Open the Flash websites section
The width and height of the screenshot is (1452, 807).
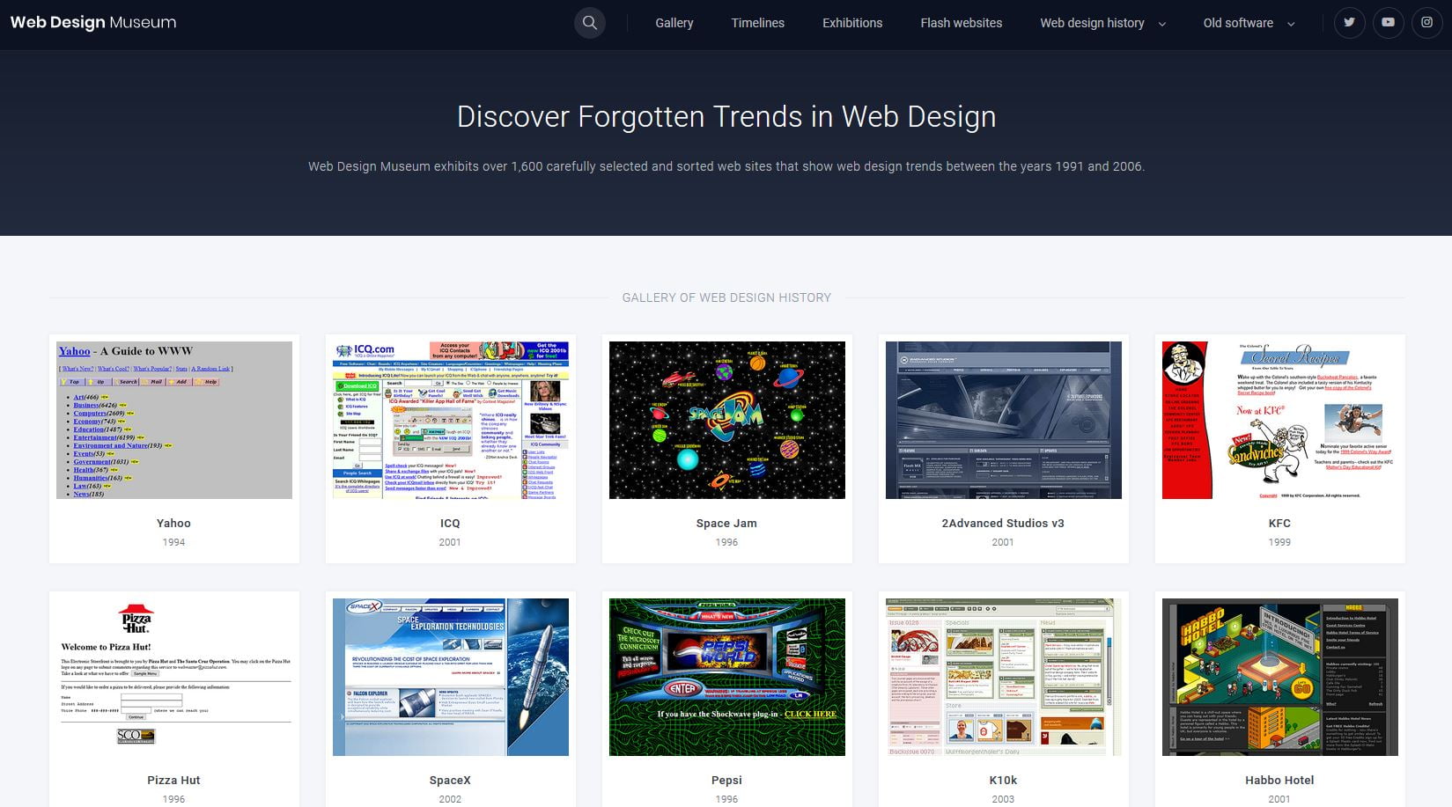[961, 23]
